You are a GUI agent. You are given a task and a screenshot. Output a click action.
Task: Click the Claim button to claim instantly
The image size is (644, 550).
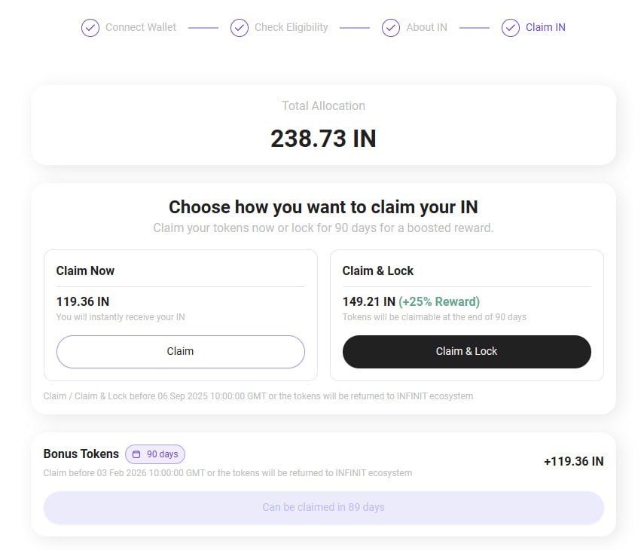[x=180, y=352]
